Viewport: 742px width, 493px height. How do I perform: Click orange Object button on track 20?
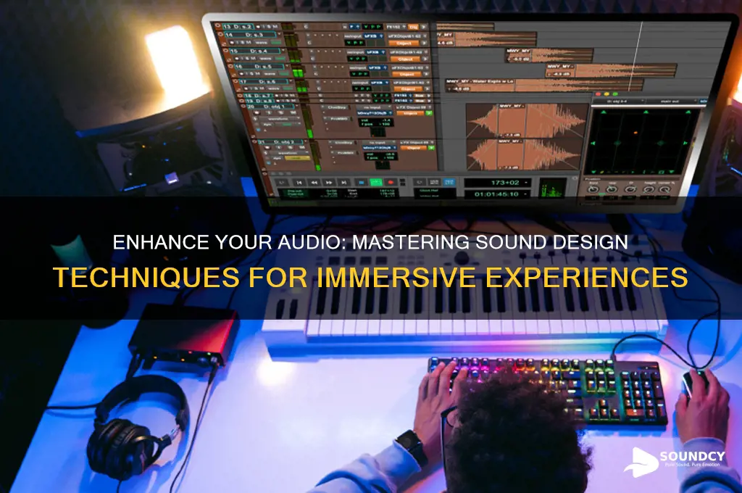click(x=410, y=113)
